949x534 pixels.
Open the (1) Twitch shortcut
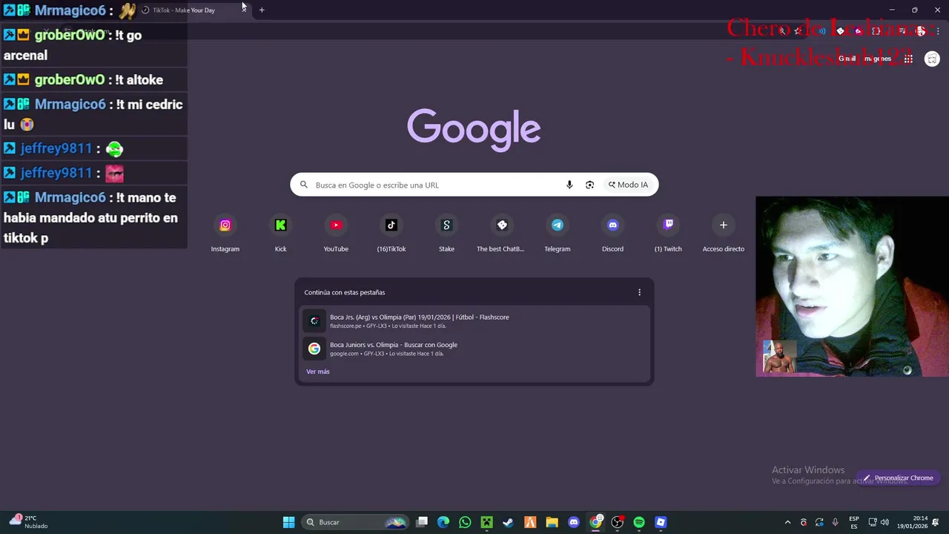pyautogui.click(x=668, y=234)
